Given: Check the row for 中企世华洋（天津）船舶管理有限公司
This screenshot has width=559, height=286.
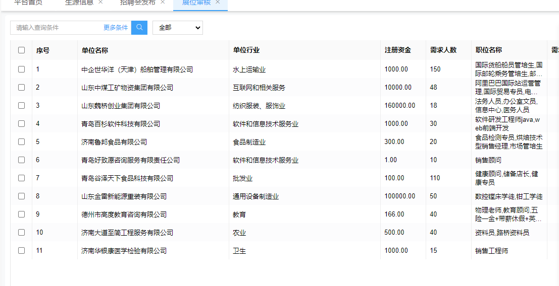Looking at the screenshot, I should pyautogui.click(x=21, y=69).
